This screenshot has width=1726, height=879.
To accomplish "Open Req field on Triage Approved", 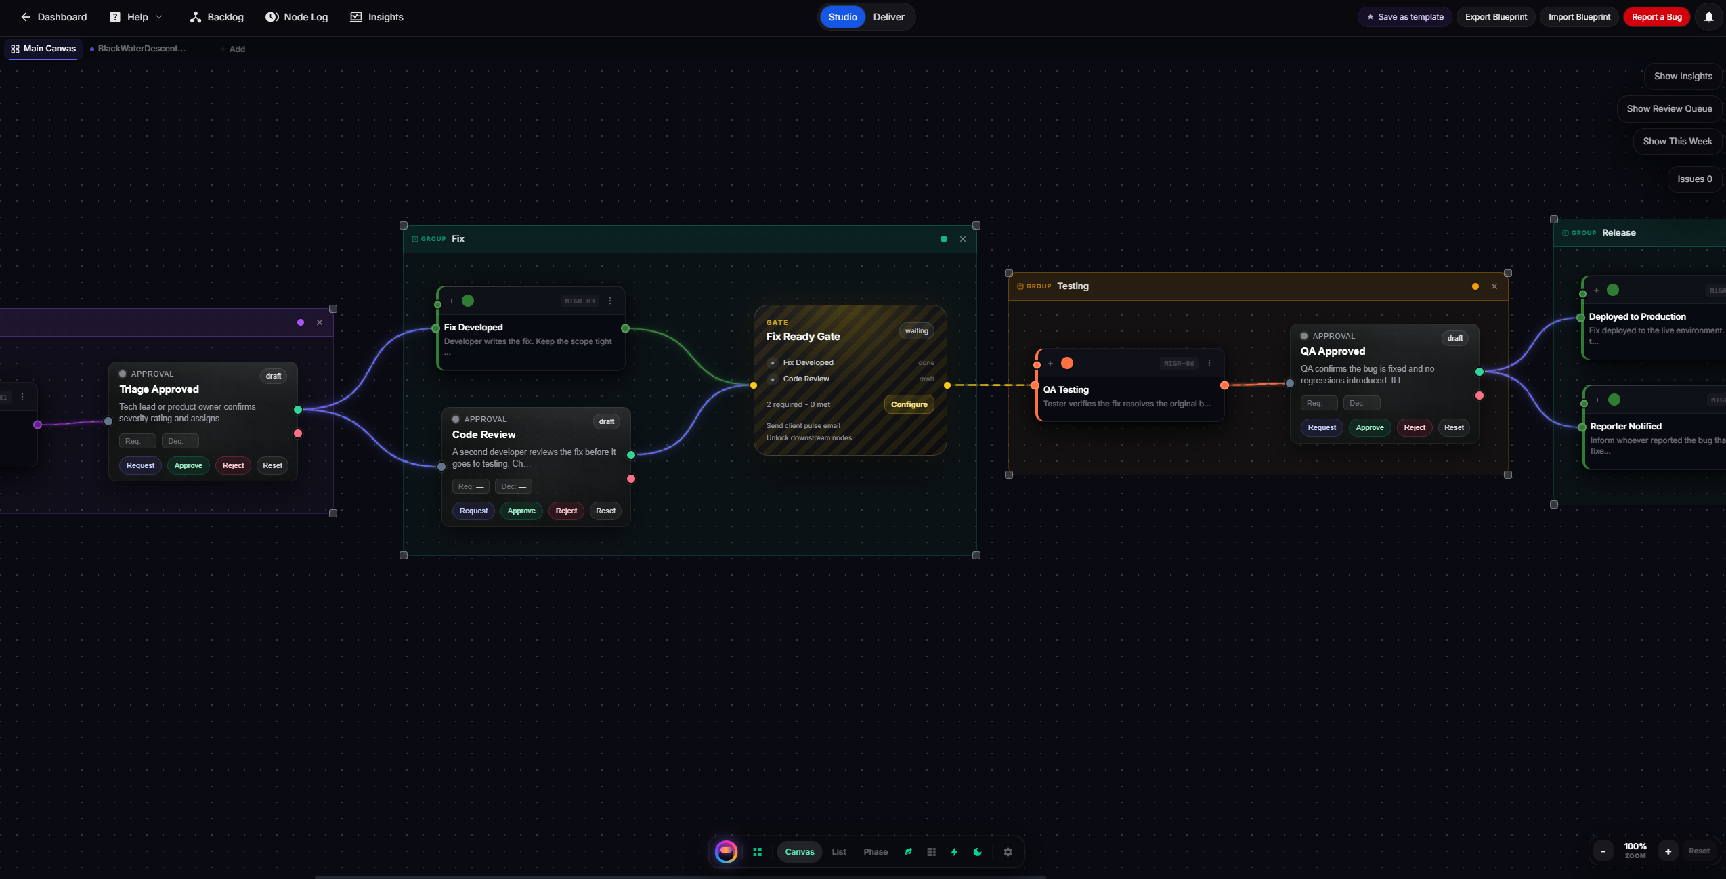I will [137, 441].
